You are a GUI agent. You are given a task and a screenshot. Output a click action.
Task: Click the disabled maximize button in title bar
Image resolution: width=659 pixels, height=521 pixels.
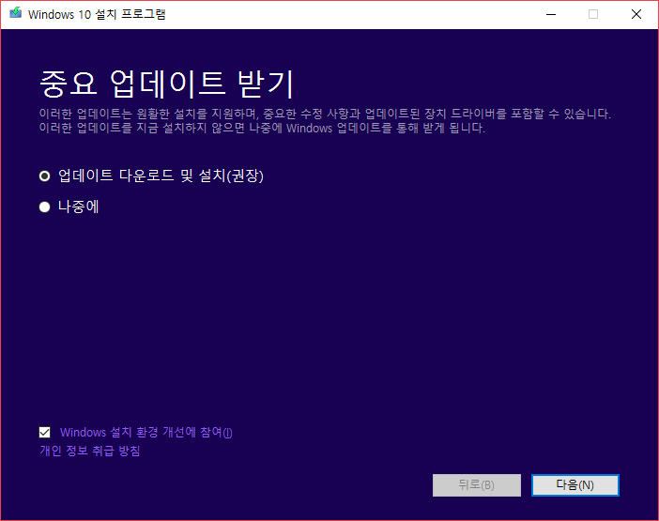coord(593,14)
